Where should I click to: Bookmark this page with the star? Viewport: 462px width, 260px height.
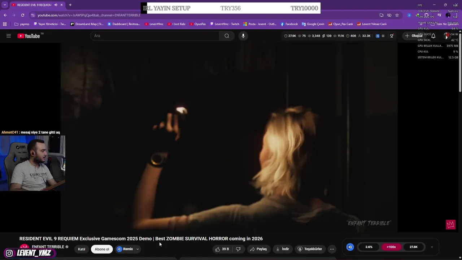(x=397, y=15)
